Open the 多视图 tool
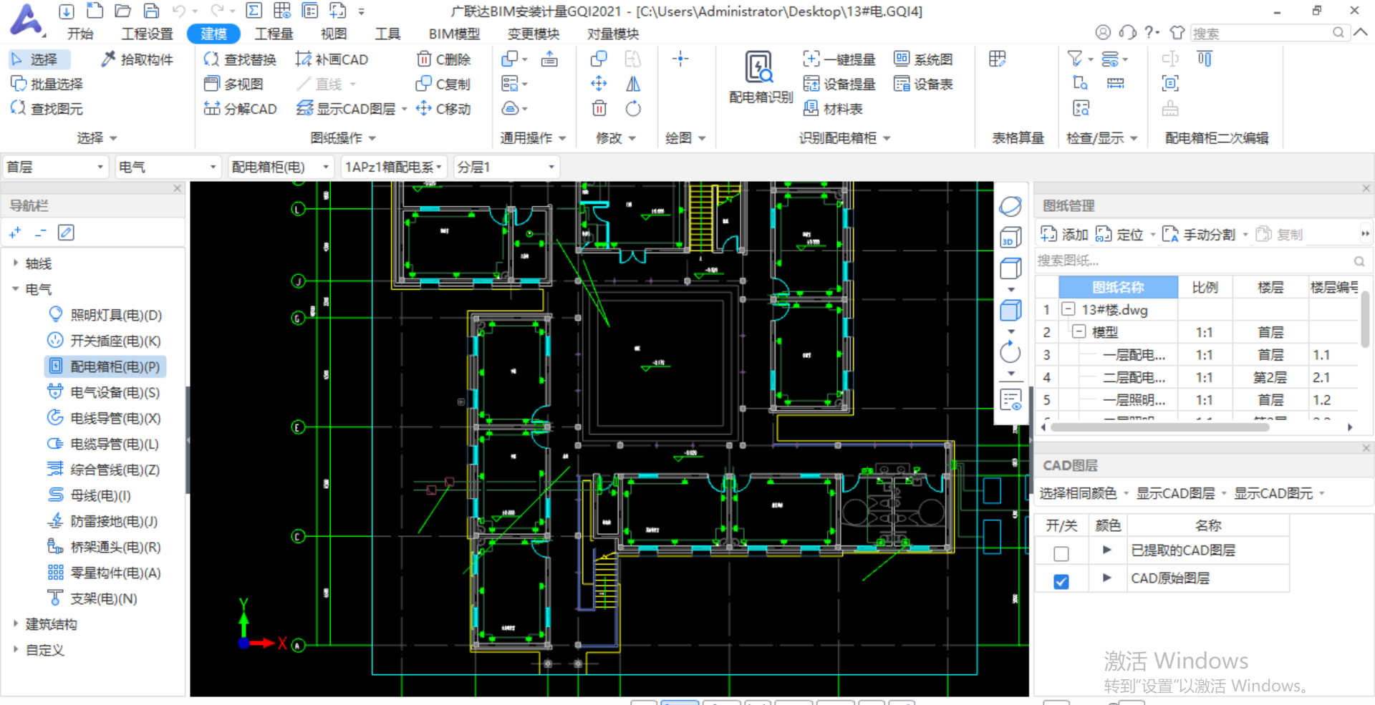 (234, 84)
